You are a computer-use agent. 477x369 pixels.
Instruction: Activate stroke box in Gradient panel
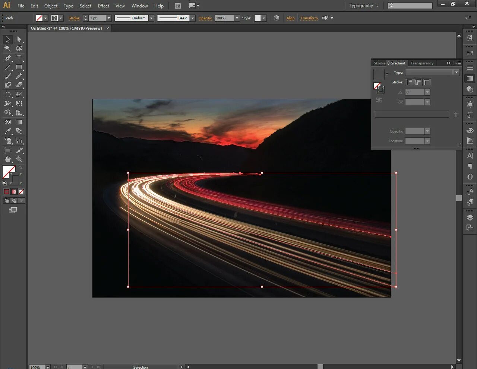click(x=380, y=90)
